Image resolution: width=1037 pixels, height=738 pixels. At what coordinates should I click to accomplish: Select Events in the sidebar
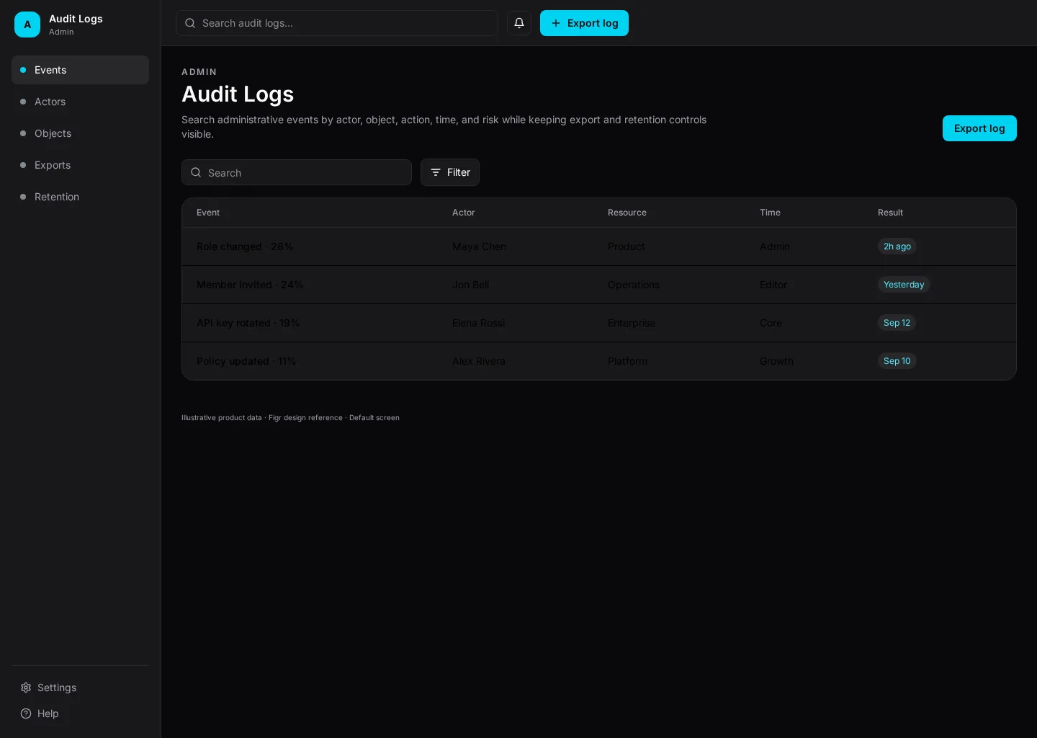click(80, 70)
